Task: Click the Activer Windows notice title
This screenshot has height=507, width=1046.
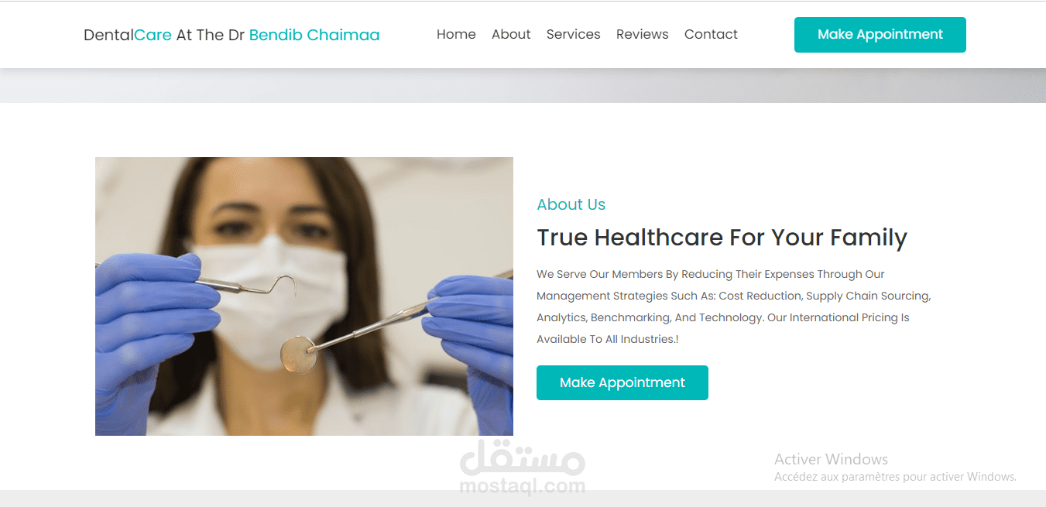Action: pos(831,459)
